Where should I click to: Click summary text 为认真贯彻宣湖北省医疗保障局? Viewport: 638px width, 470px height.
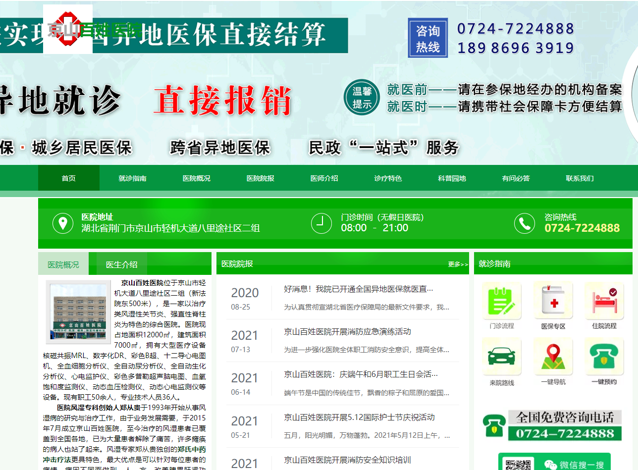pos(367,307)
